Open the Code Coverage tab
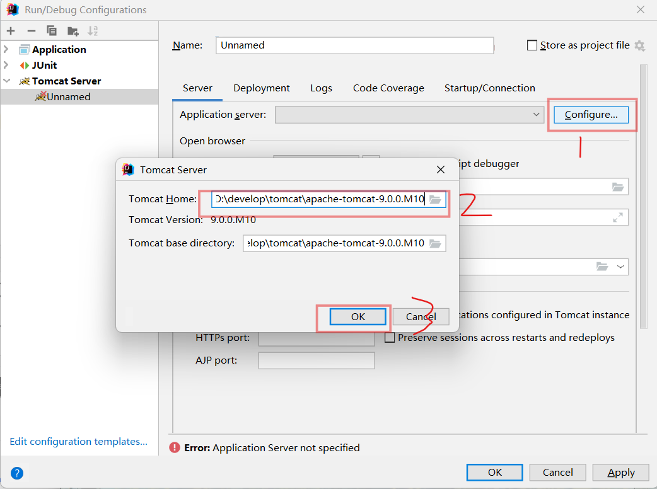Image resolution: width=657 pixels, height=489 pixels. 388,88
